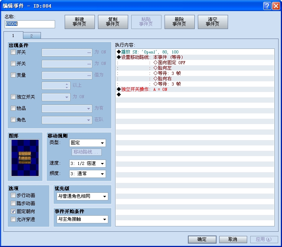282x247 pixels.
Task: Expand the 速度 speed dropdown
Action: coord(87,163)
